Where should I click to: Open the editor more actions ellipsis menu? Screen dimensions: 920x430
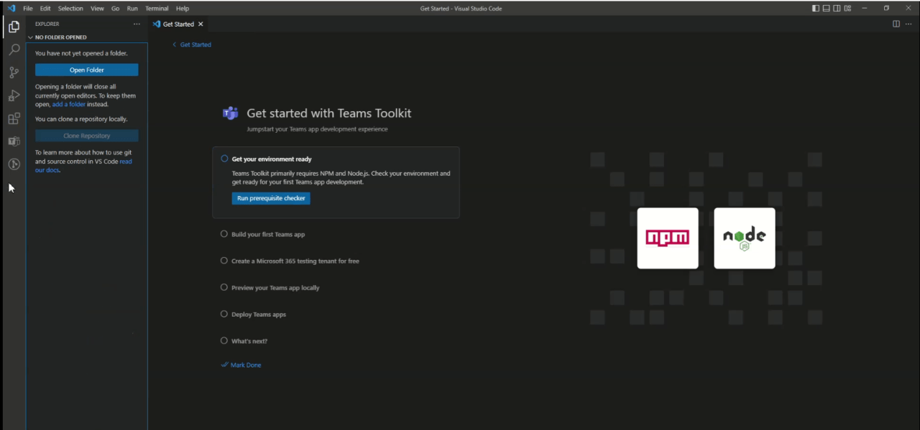coord(908,24)
